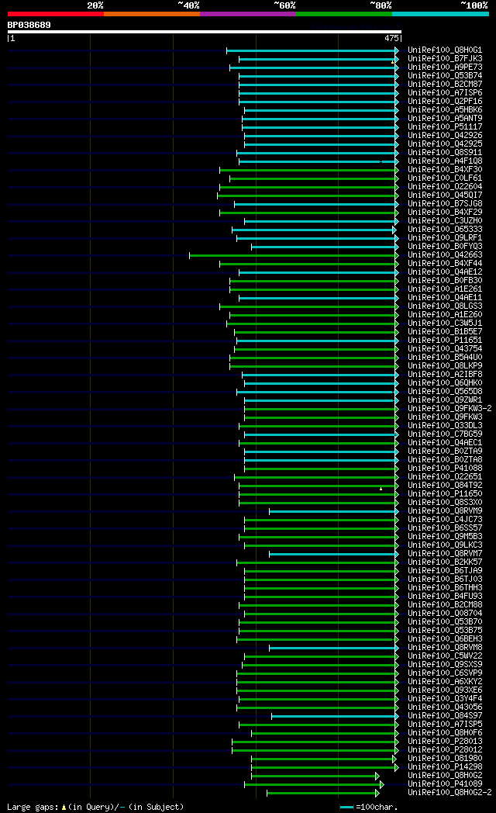Select the UniRef100_P11650 label
496x813 pixels.
coord(445,494)
